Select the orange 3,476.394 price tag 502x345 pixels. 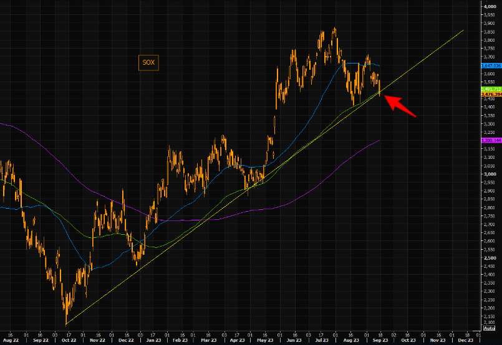[491, 95]
